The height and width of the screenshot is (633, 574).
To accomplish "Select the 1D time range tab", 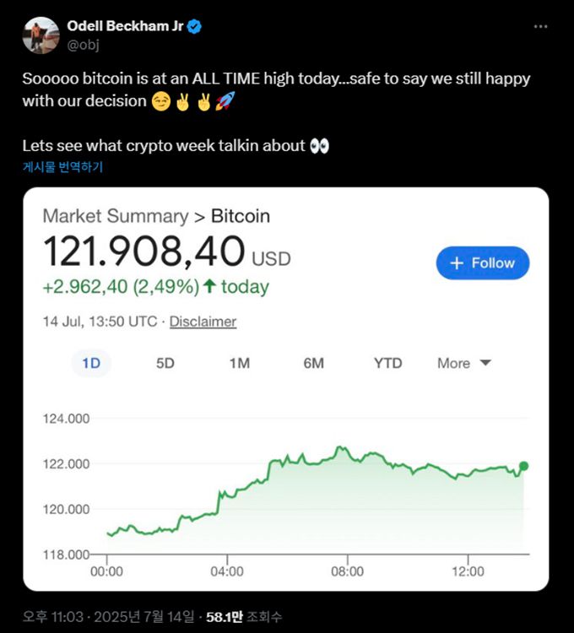I will (91, 363).
